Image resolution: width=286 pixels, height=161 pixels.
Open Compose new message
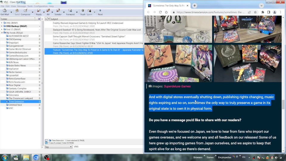coord(26,12)
